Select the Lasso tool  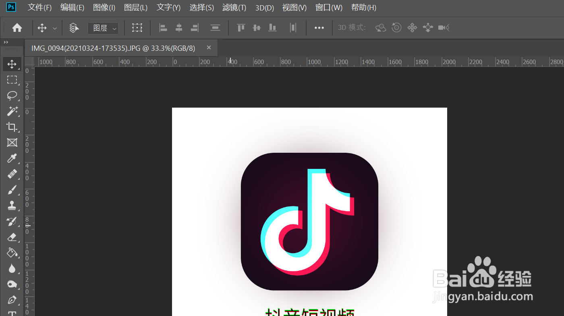(12, 96)
